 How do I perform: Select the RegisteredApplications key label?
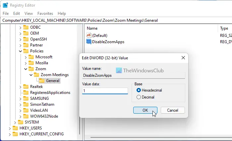coord(50,93)
